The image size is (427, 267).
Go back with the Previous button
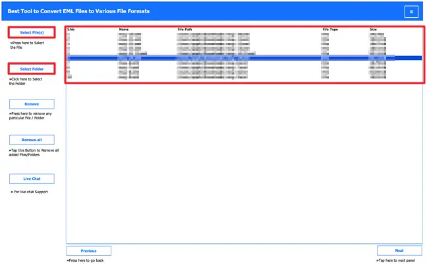click(89, 251)
